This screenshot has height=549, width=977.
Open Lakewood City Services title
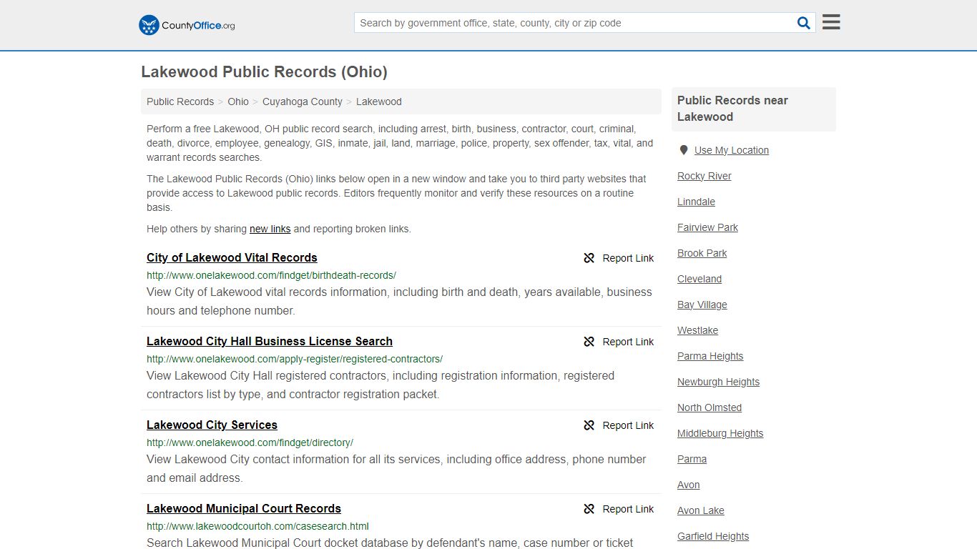(x=212, y=425)
